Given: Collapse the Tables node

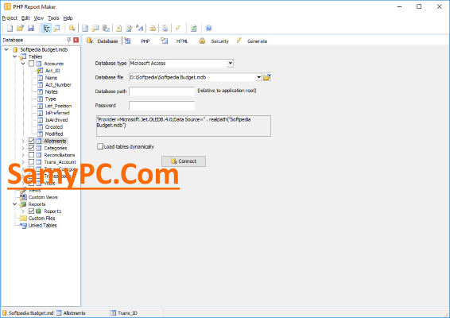Looking at the screenshot, I should 14,56.
